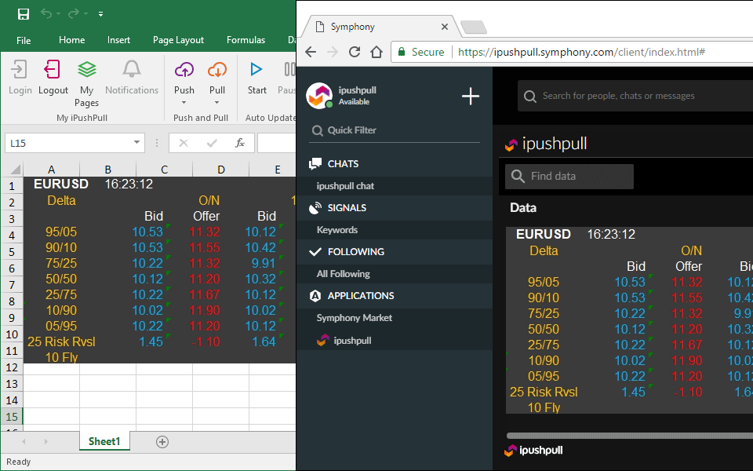Select row 15 header in Excel
753x471 pixels.
(12, 417)
